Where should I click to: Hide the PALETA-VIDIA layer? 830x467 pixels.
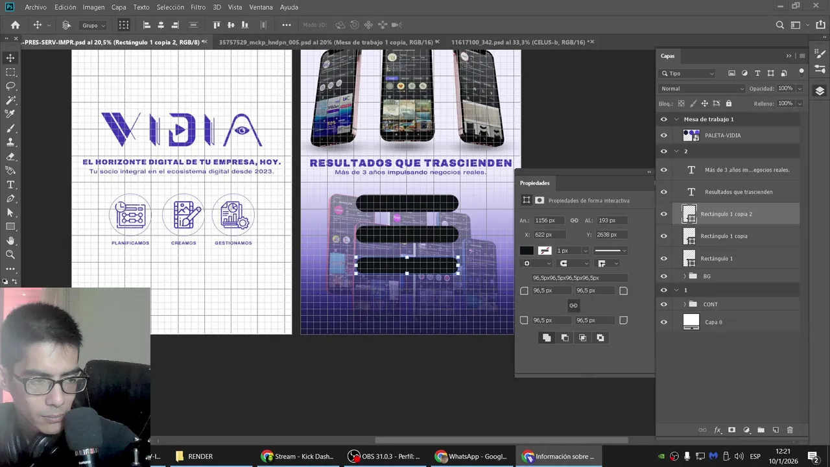point(663,136)
